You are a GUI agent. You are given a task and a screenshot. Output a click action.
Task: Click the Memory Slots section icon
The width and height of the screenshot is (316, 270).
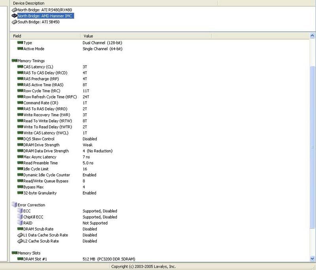pos(15,253)
